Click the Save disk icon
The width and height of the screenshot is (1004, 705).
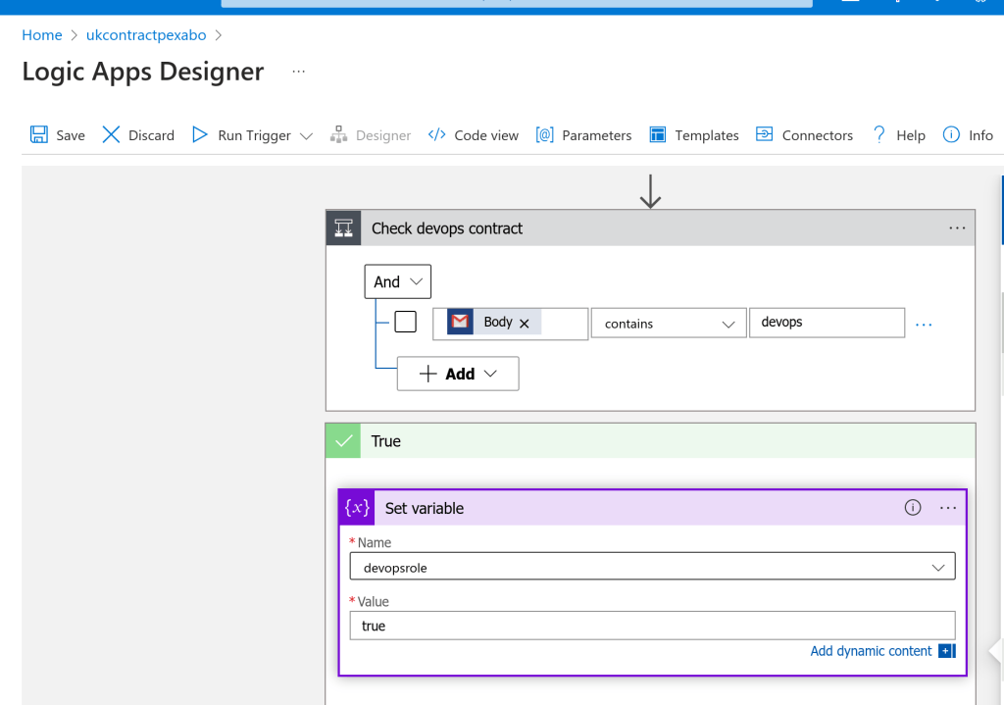[39, 134]
